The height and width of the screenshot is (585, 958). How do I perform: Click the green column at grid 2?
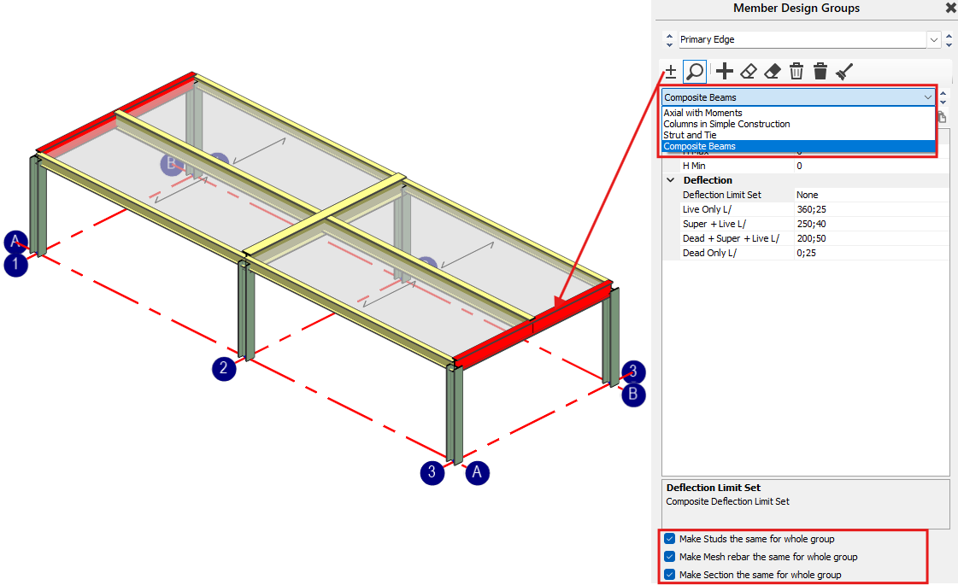246,312
